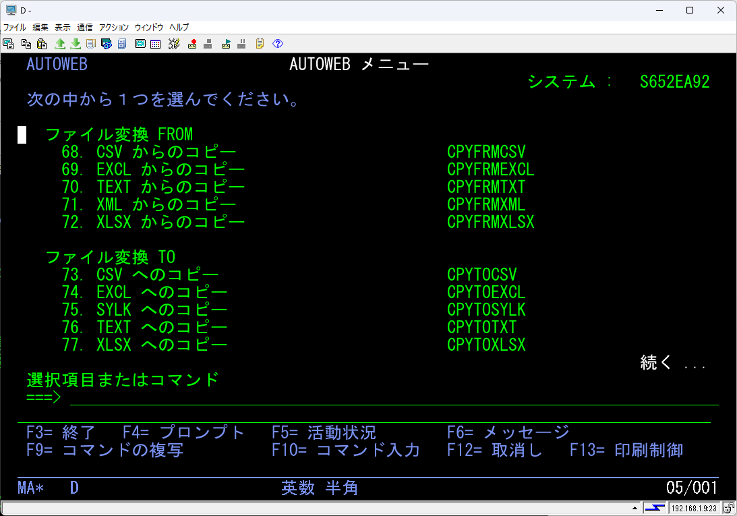Open the ウィンドウ menu
Viewport: 737px width, 516px height.
click(149, 28)
